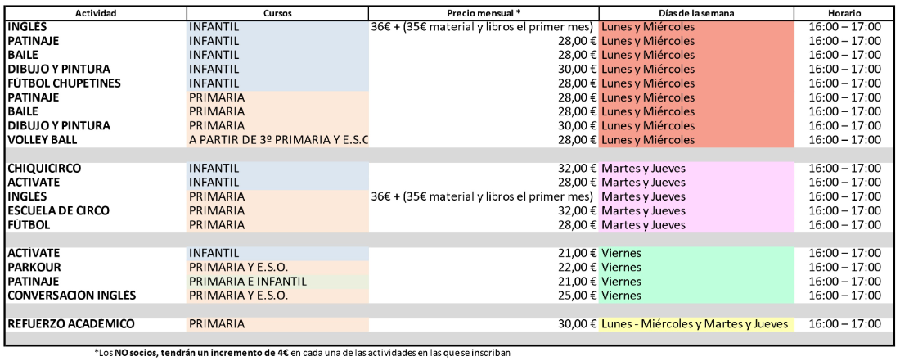Image resolution: width=900 pixels, height=361 pixels.
Task: Click the Actividad column header
Action: click(x=95, y=14)
